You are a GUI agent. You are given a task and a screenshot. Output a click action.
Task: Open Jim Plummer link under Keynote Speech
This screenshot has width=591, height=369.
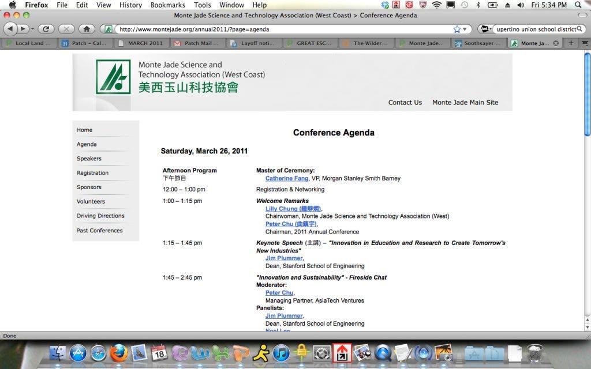pos(284,258)
